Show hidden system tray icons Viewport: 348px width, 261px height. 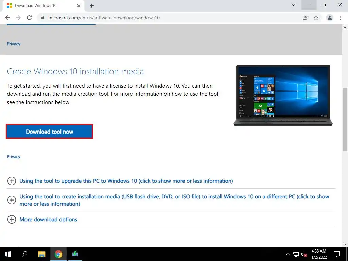(288, 254)
